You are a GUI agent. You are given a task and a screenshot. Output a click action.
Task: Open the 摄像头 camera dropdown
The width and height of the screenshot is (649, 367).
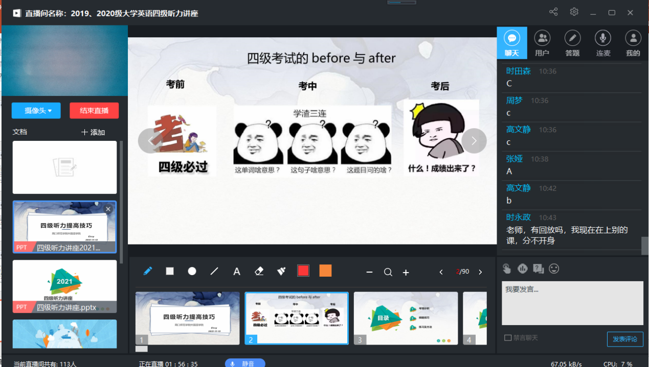[x=36, y=110]
